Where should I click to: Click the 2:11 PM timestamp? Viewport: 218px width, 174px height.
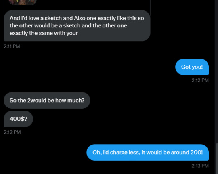click(x=12, y=46)
